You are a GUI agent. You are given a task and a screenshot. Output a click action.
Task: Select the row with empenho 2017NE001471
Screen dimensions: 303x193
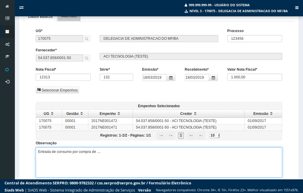(x=159, y=127)
